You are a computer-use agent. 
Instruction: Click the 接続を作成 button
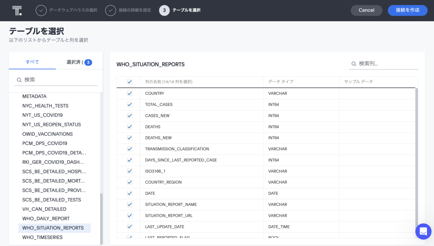[407, 10]
